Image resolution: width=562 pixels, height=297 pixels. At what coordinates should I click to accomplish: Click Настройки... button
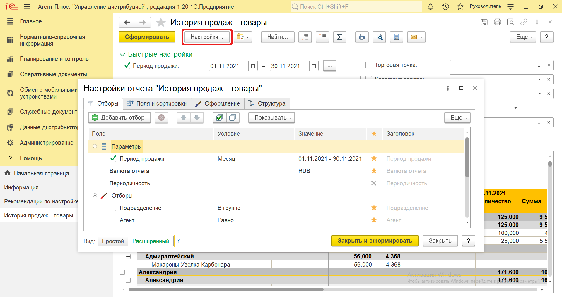click(x=207, y=37)
